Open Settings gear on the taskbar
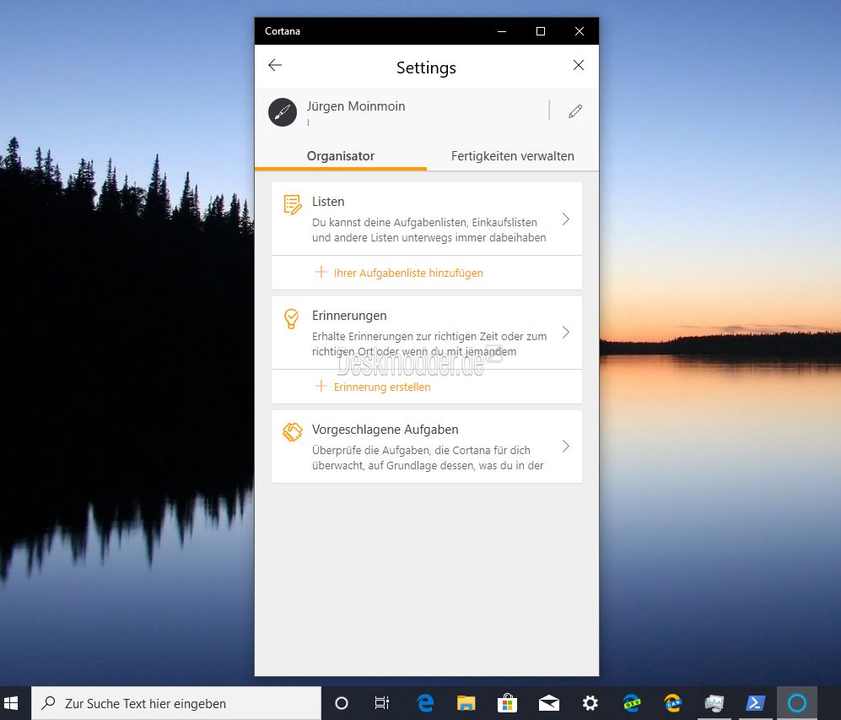This screenshot has width=841, height=720. 590,703
